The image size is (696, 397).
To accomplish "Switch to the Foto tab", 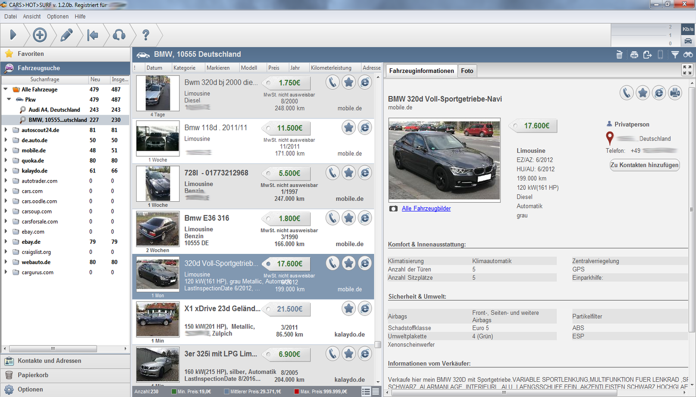I will [x=468, y=71].
